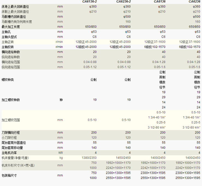202x186 pixels.
Task: Click the CA6236 column header
Action: [194, 2]
